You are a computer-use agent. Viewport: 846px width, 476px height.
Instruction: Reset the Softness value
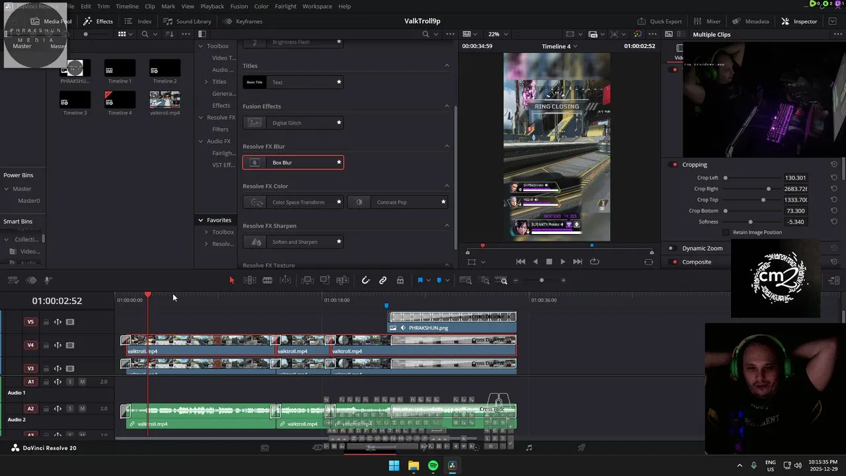tap(834, 221)
